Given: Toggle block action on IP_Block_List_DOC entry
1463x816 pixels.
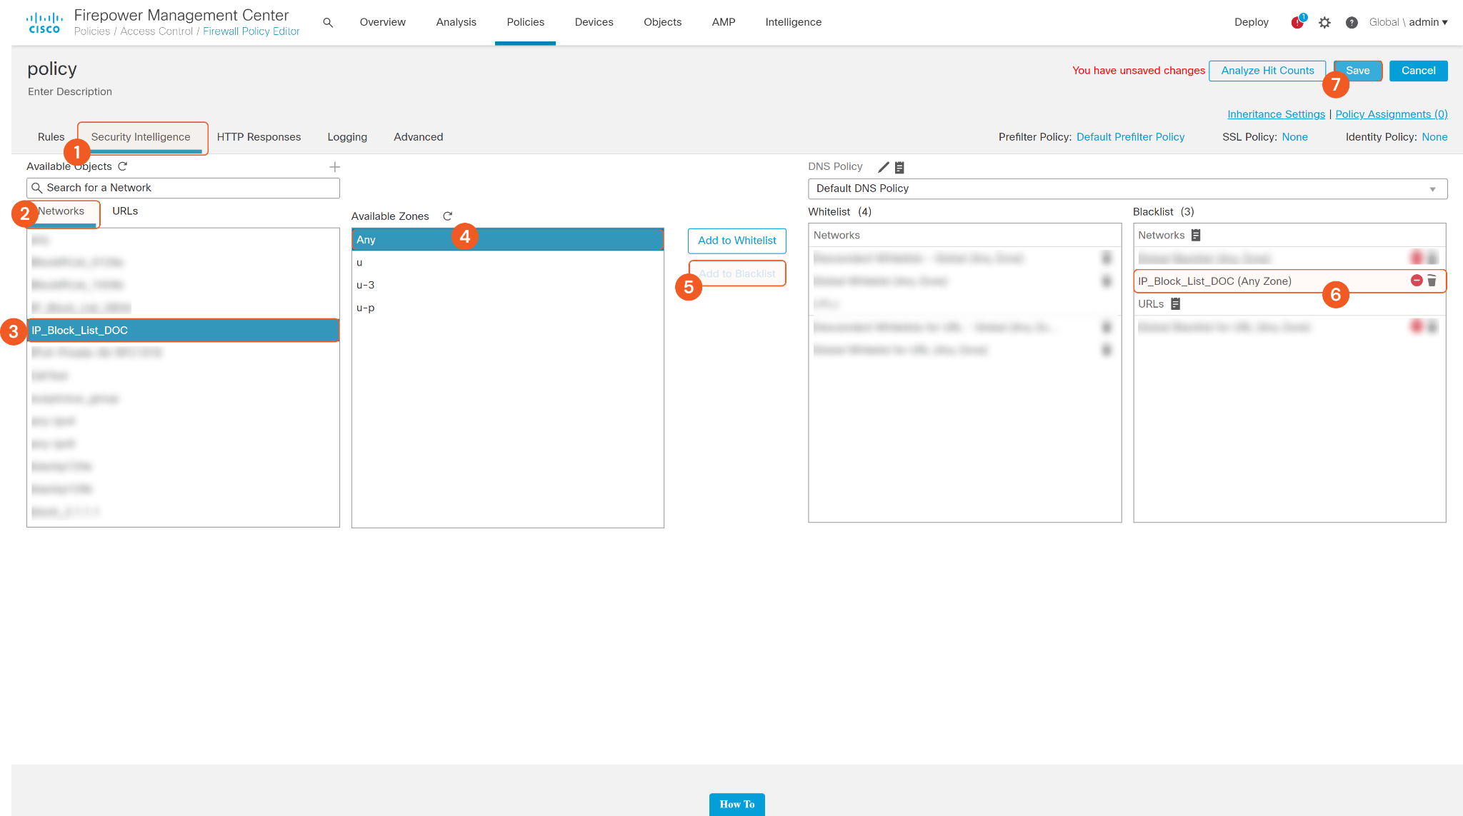Looking at the screenshot, I should [x=1416, y=281].
